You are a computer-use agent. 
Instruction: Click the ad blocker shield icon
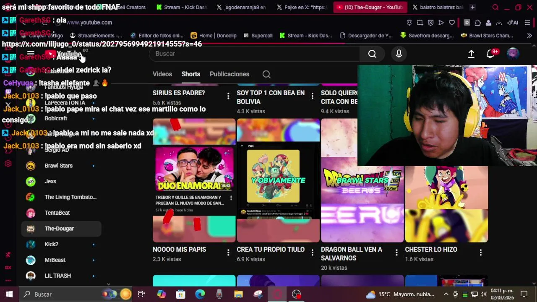430,23
